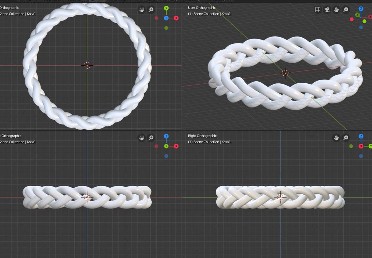Open the Compositing workspace

(76, 1)
